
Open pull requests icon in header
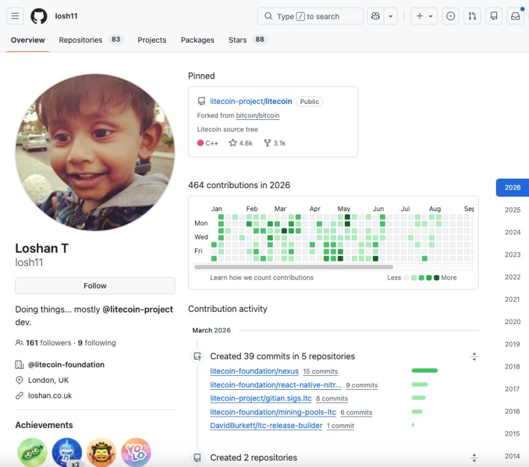click(x=472, y=16)
